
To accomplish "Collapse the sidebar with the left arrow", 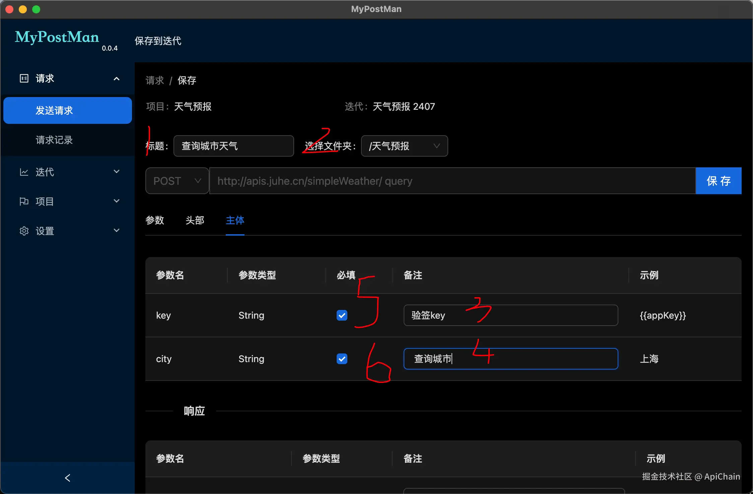I will (x=67, y=478).
